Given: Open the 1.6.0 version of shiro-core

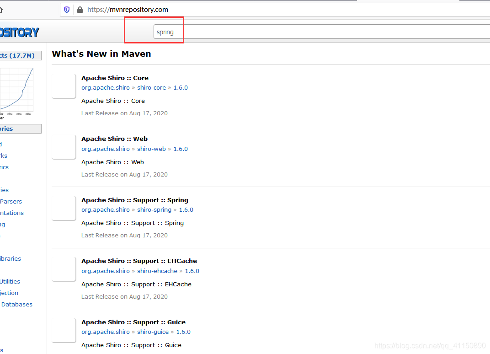Looking at the screenshot, I should click(x=181, y=87).
